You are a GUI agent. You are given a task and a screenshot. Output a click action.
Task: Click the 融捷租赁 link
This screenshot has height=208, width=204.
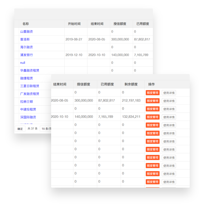[x=26, y=78]
